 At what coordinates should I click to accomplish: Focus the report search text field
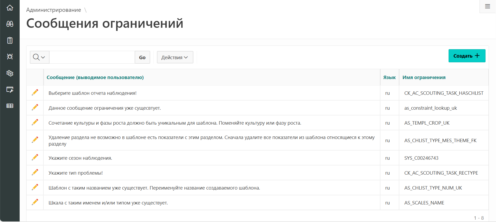click(92, 57)
